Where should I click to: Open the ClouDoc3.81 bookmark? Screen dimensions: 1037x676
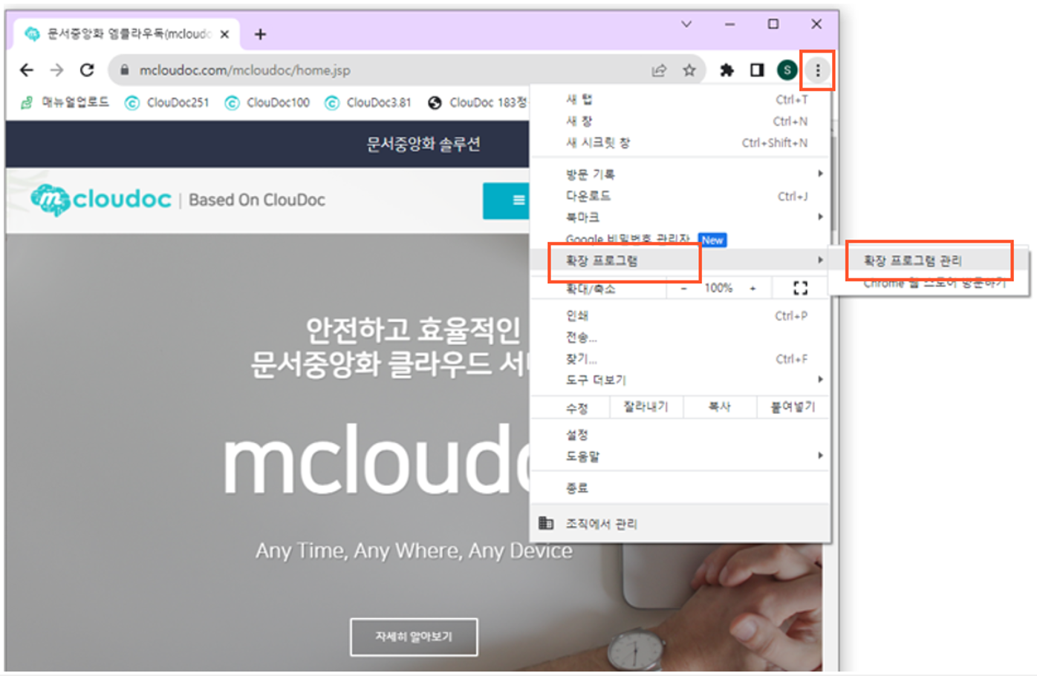(x=368, y=102)
